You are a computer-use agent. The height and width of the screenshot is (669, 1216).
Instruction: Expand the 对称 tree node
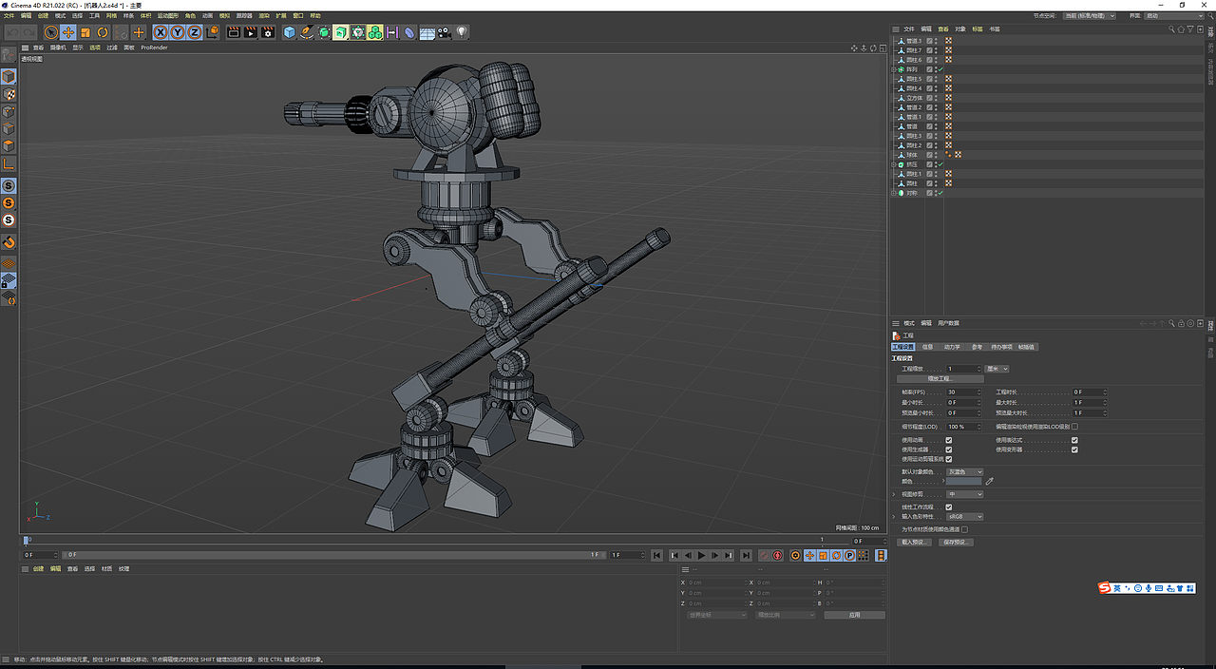893,193
